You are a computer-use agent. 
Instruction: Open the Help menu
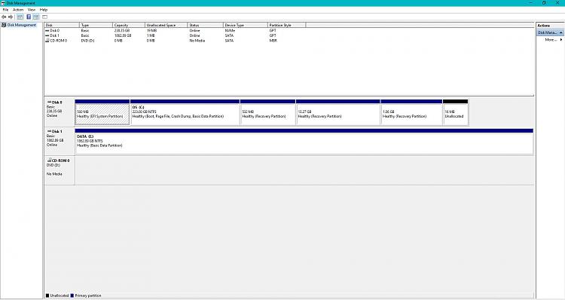(44, 10)
